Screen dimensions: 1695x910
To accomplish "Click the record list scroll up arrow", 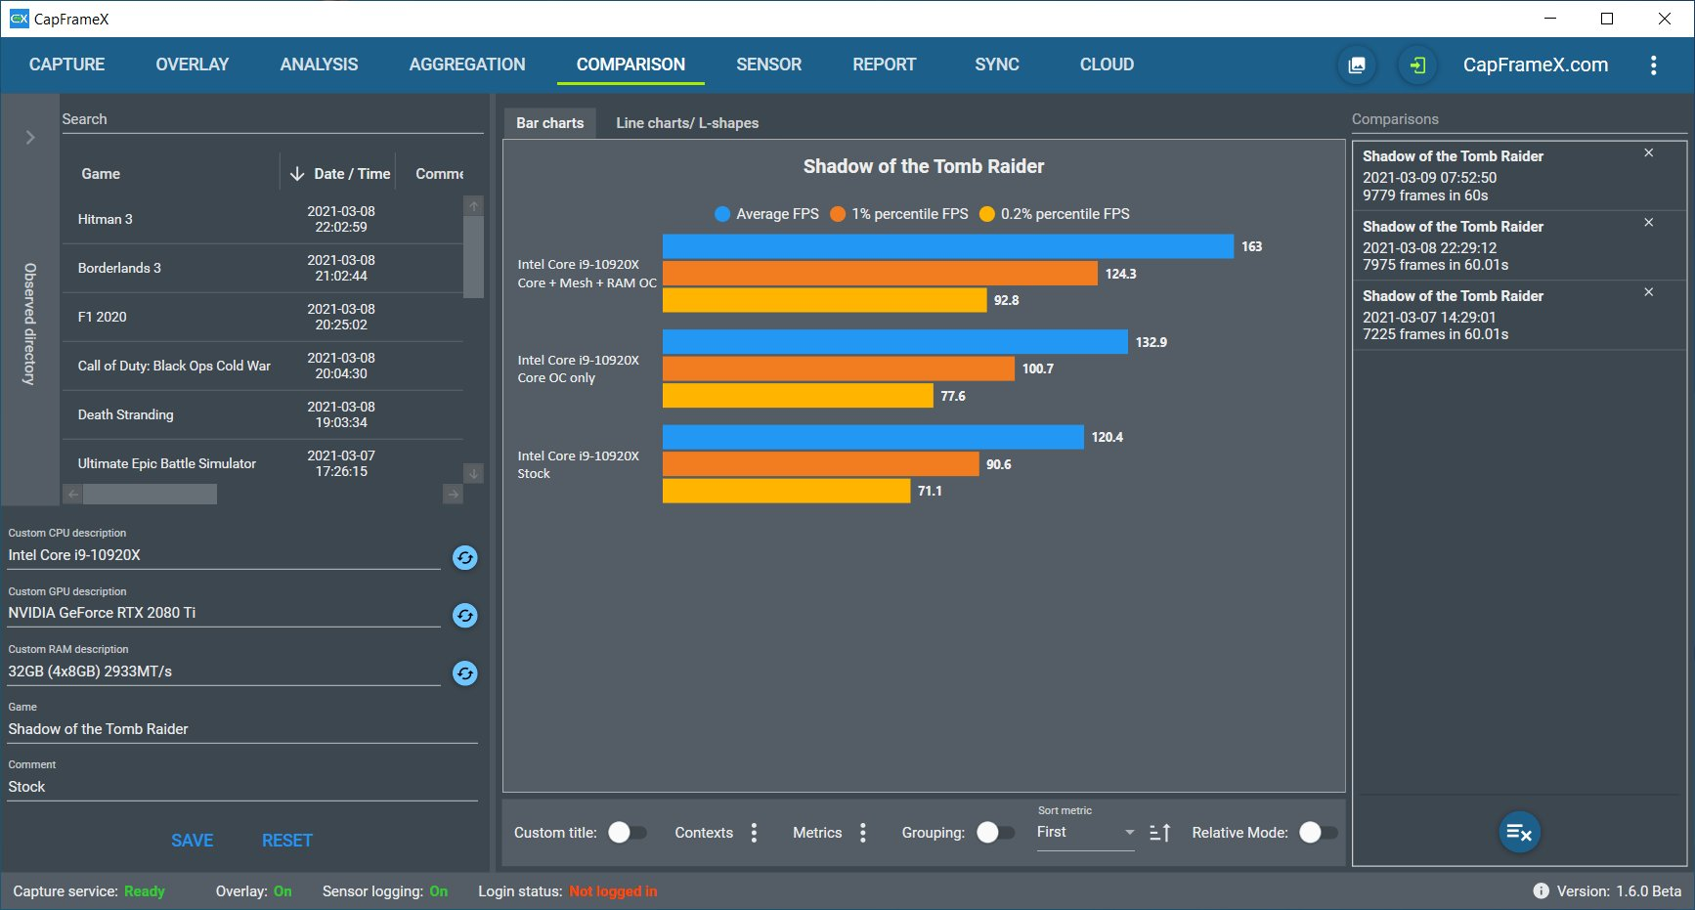I will (x=474, y=205).
